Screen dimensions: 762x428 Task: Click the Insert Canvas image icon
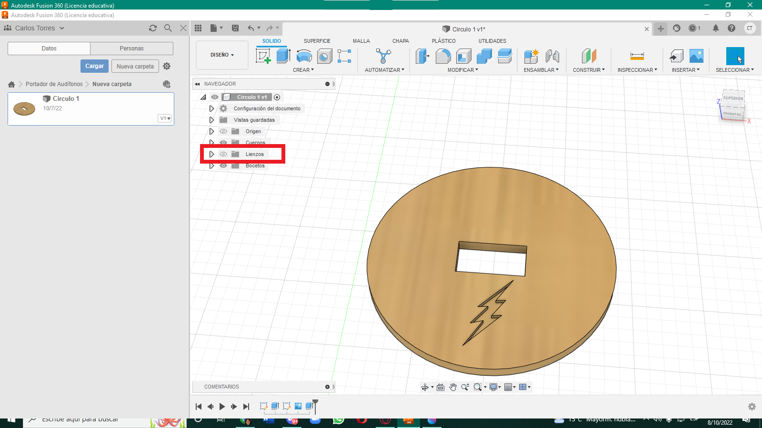(696, 56)
